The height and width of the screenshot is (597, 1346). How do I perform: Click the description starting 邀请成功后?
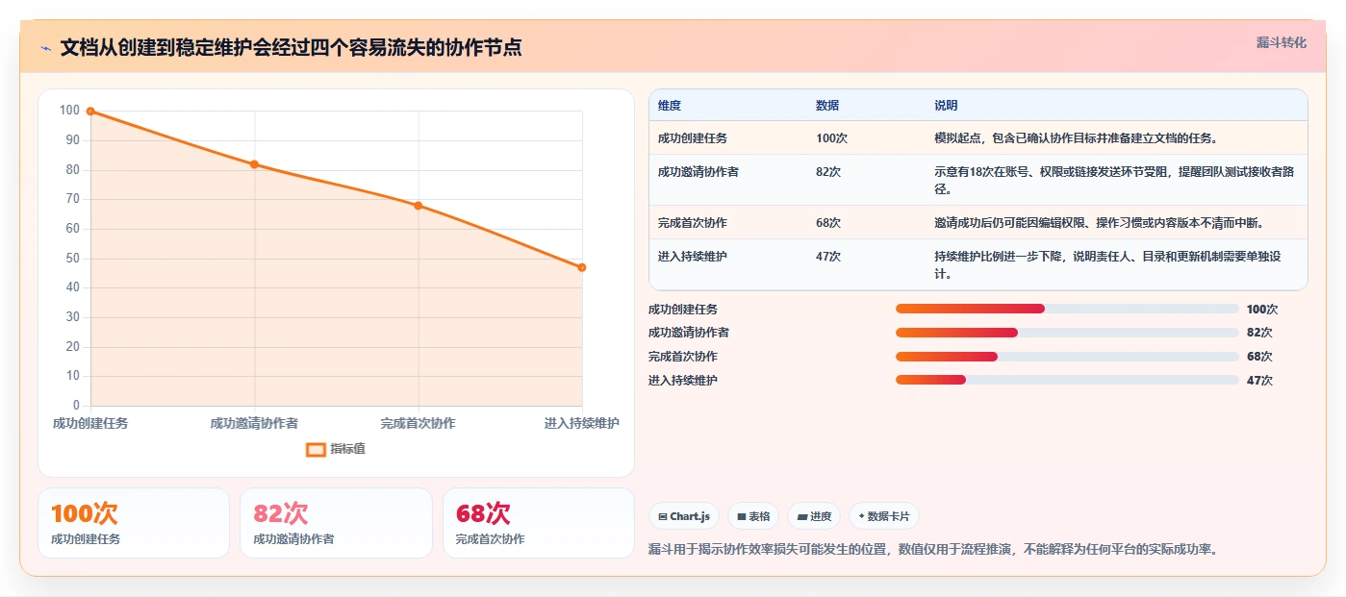[1099, 223]
